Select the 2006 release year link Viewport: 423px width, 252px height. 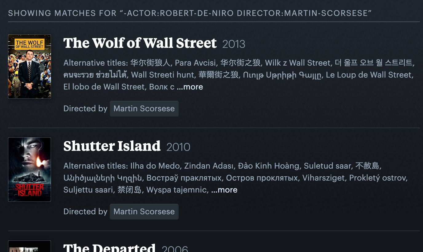click(175, 249)
